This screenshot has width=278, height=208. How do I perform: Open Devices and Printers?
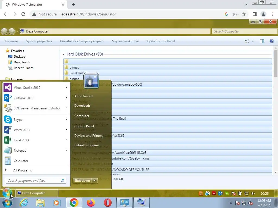tap(89, 136)
